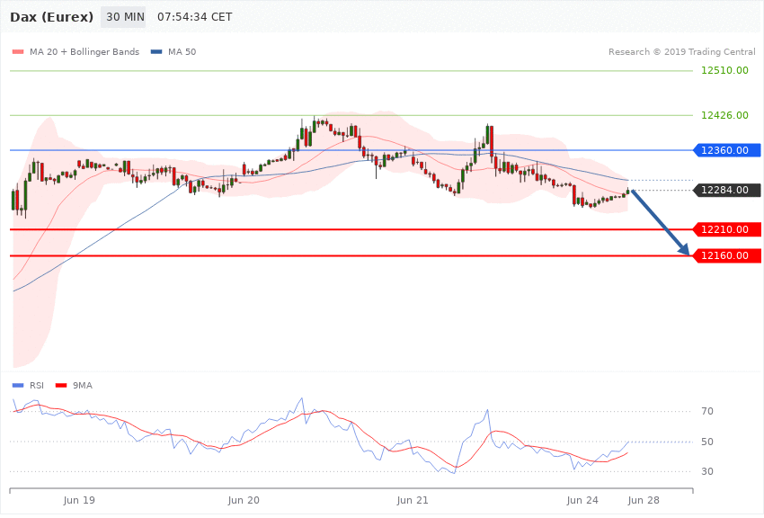Click the 12210.00 support price tag
Image resolution: width=764 pixels, height=518 pixels.
pos(726,229)
